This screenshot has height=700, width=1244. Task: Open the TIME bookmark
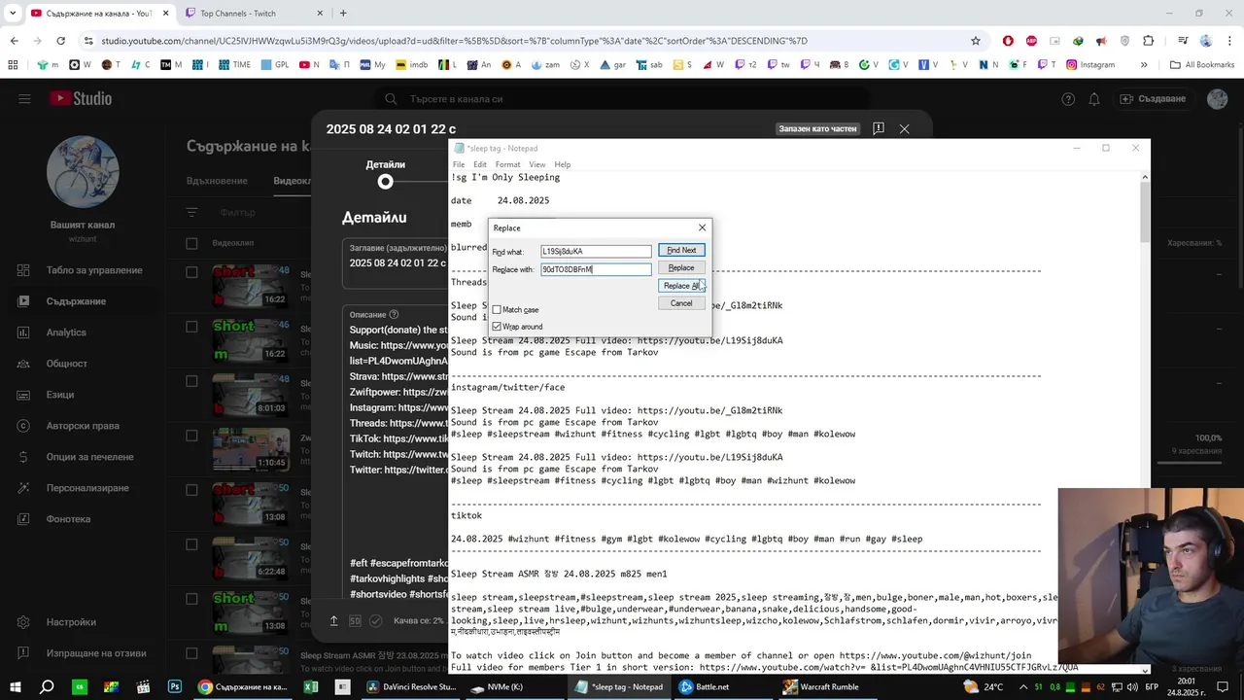tap(234, 64)
